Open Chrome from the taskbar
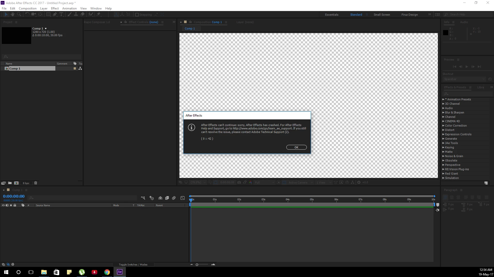The width and height of the screenshot is (494, 277). [107, 272]
